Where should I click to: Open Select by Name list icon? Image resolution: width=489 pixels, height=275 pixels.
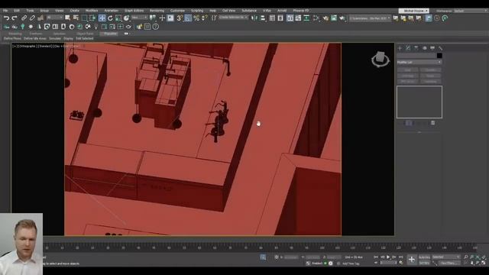point(76,18)
